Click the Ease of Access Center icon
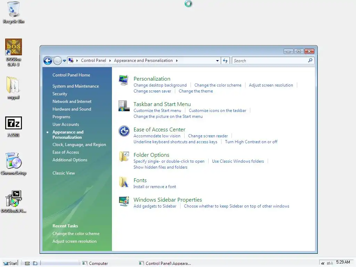 124,131
